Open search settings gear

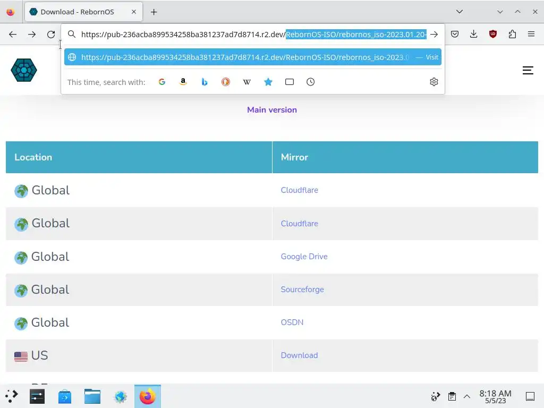point(434,82)
